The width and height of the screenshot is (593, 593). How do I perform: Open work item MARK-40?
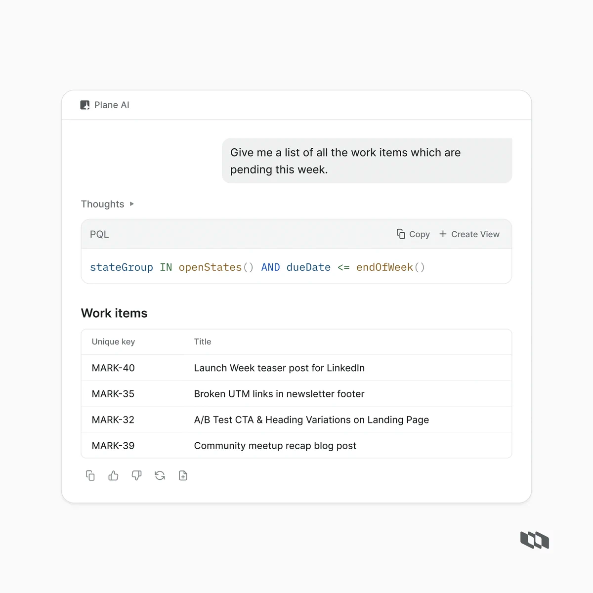click(113, 368)
